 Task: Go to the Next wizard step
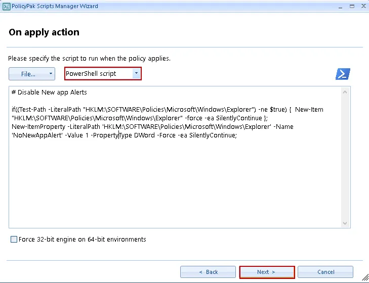267,272
